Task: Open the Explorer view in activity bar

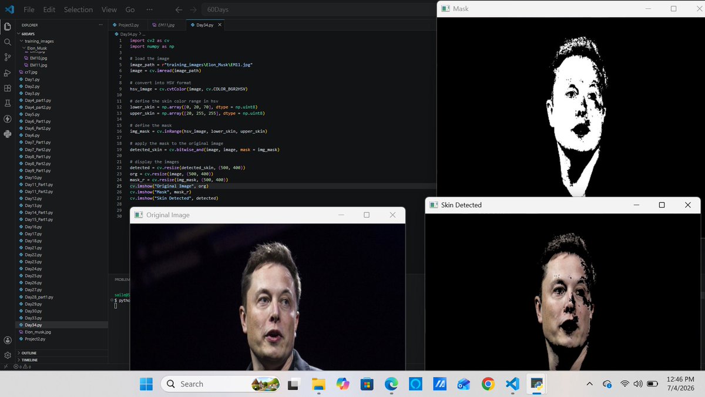Action: click(8, 26)
